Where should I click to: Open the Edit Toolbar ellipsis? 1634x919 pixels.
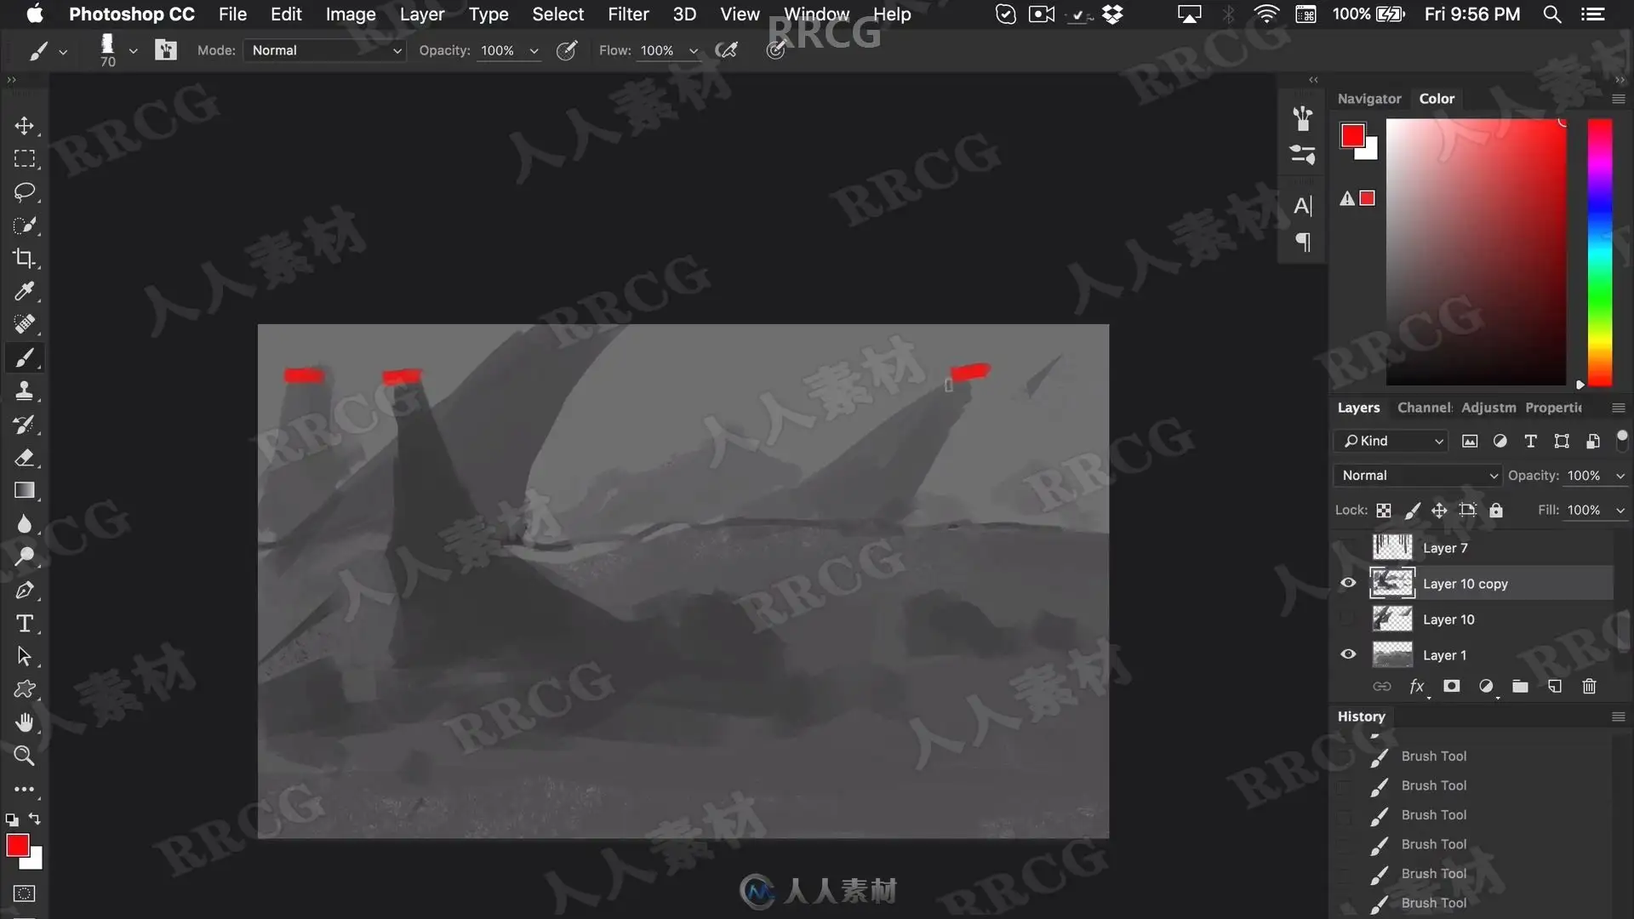[24, 789]
